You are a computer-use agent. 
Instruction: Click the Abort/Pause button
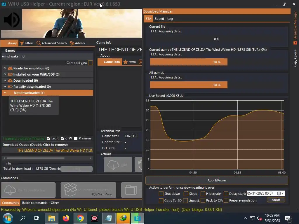pyautogui.click(x=217, y=180)
